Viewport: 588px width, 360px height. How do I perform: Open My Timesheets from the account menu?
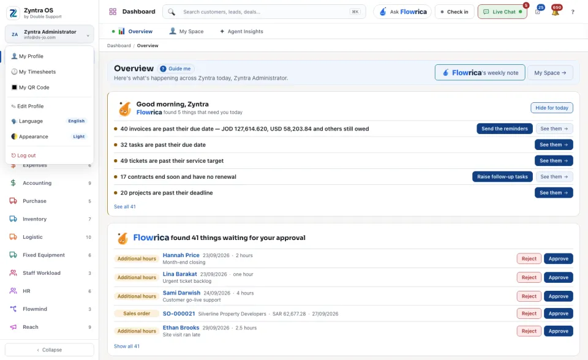pos(50,72)
